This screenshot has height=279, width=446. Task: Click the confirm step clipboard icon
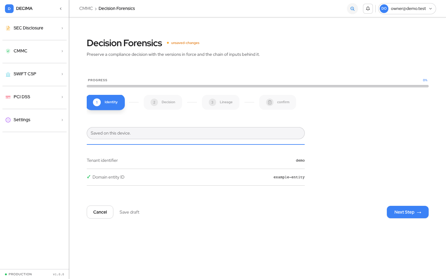click(x=270, y=102)
